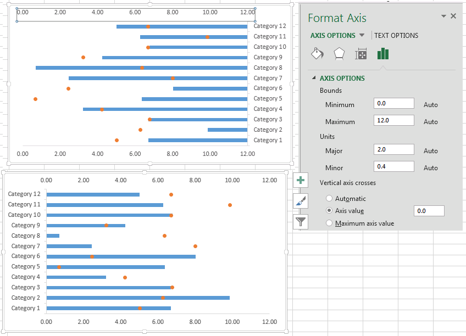Click the 6.00 label on the bottom chart's top axis
Screen dimensions: 466x336
click(158, 180)
